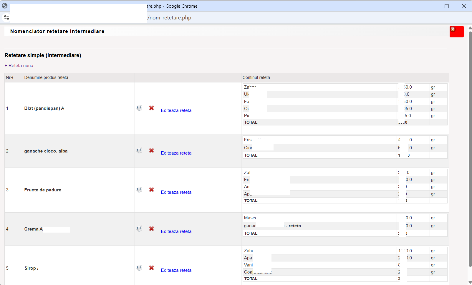472x285 pixels.
Task: Click the site settings icon in address bar
Action: point(6,18)
